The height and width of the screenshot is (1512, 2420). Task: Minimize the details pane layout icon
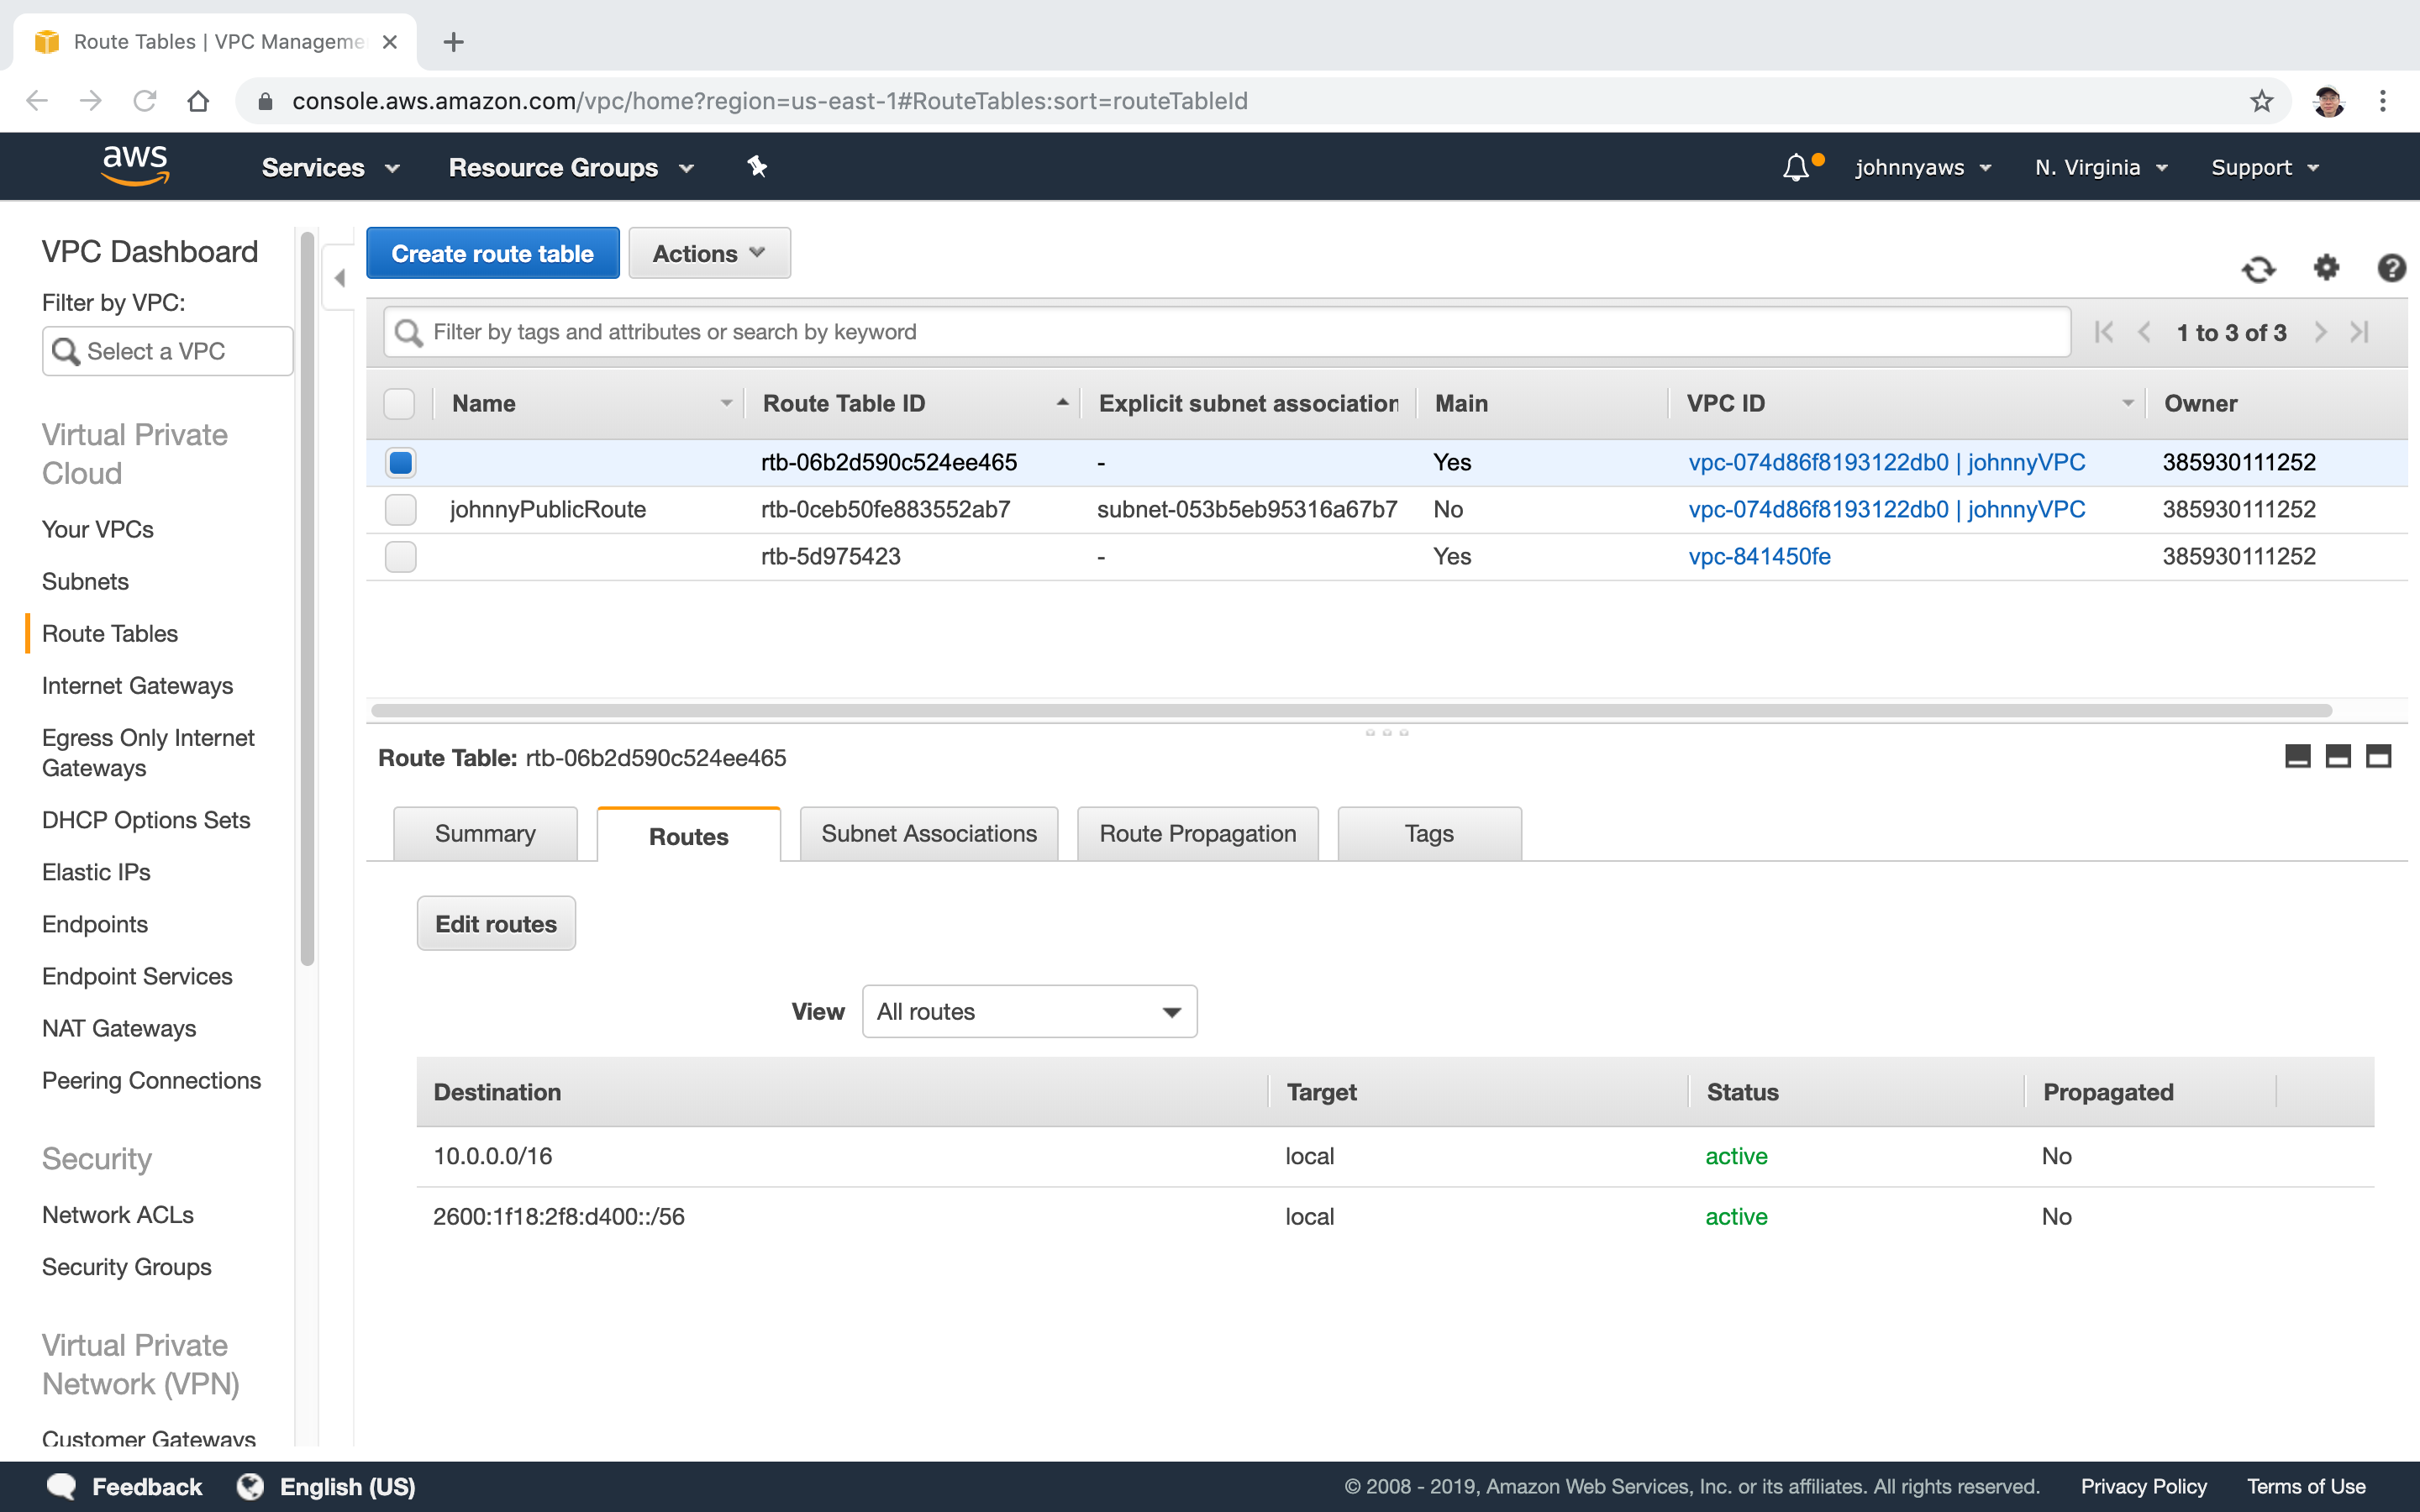[2298, 756]
